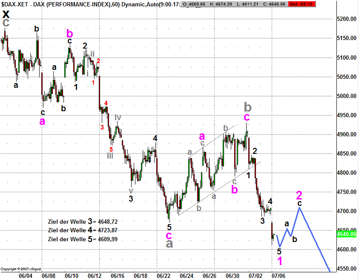
Task: Click the 07/06 date axis label
Action: tap(279, 276)
